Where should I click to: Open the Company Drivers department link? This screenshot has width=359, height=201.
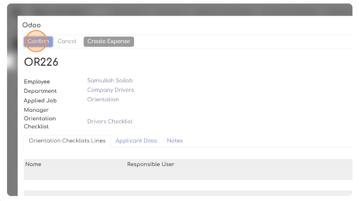click(x=110, y=90)
